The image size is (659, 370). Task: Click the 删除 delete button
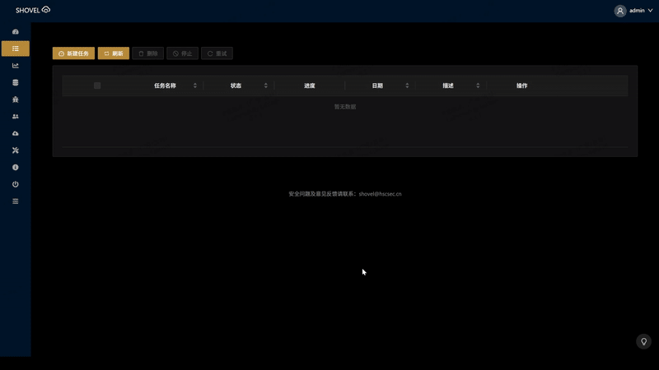[148, 53]
